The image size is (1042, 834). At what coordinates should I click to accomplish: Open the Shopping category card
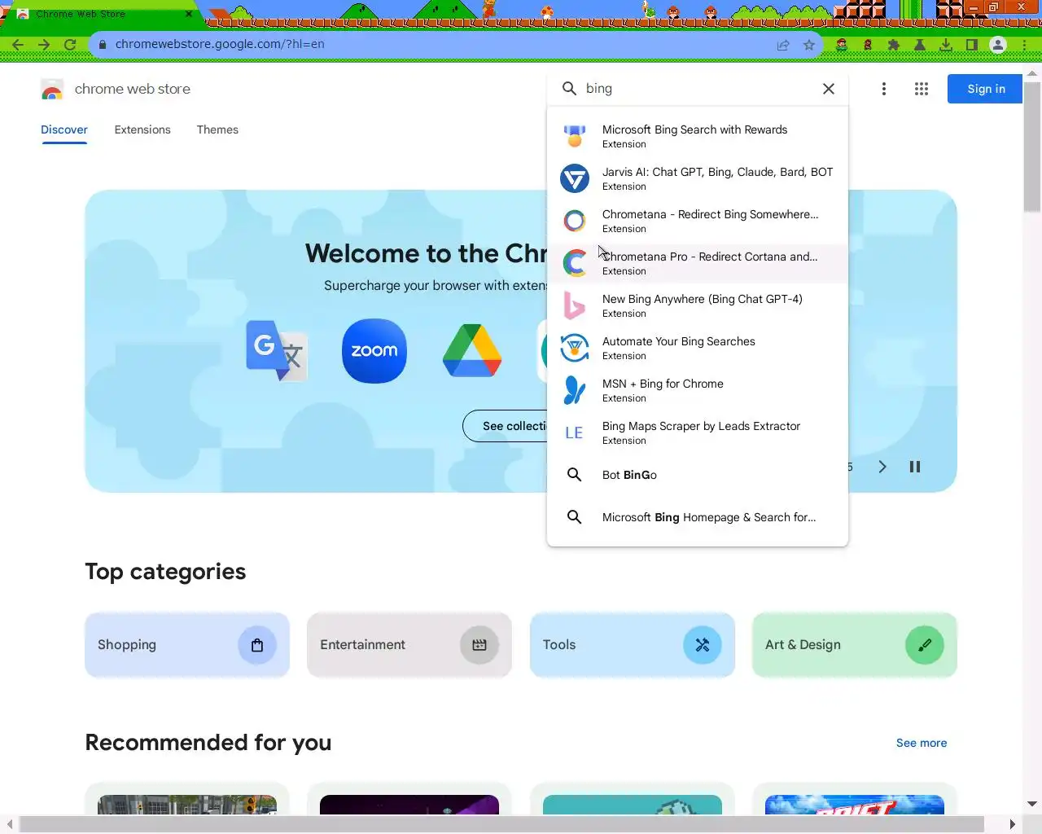pos(187,645)
